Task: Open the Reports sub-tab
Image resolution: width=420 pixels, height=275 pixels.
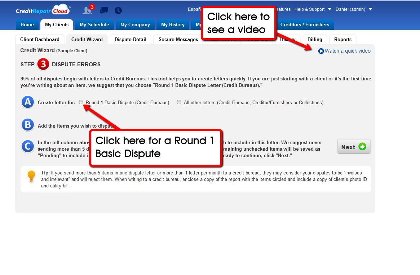Action: (x=342, y=39)
